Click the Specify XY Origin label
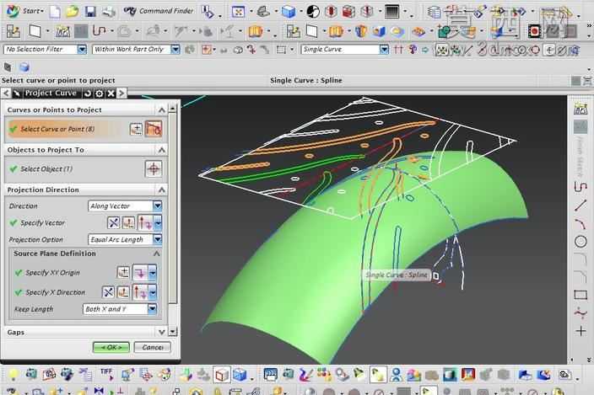This screenshot has height=395, width=594. pyautogui.click(x=52, y=273)
